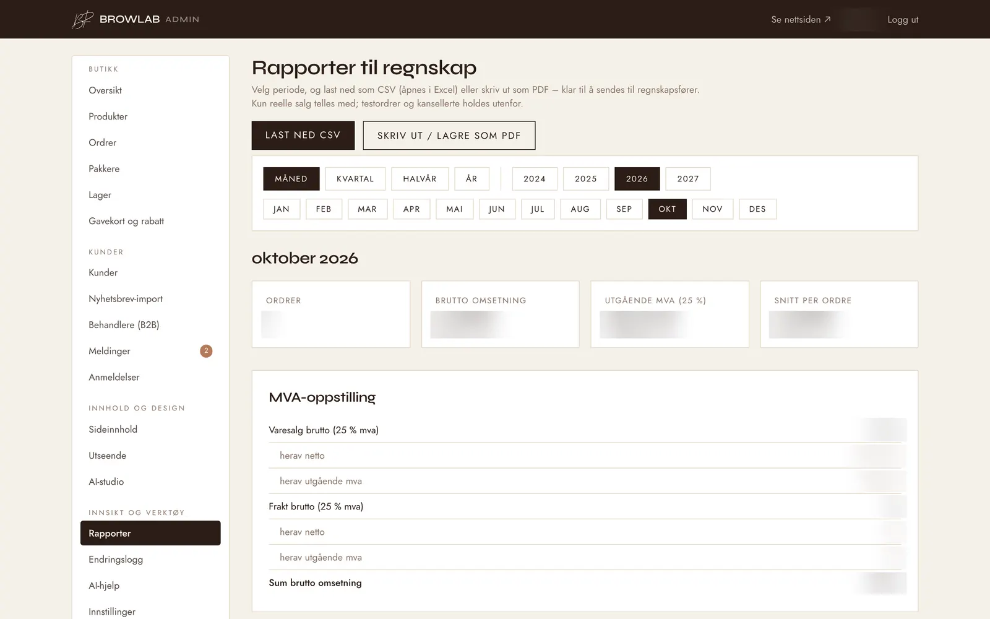
Task: Open the Meldinger badge showing 2
Action: pyautogui.click(x=206, y=351)
